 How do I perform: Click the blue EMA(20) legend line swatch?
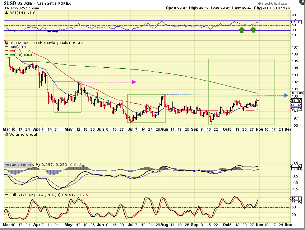click(6, 47)
